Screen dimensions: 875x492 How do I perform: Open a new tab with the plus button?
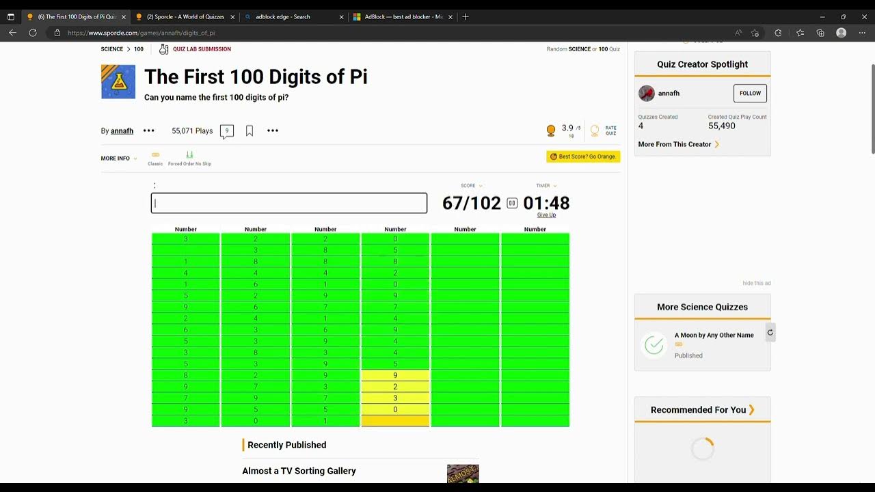click(466, 16)
